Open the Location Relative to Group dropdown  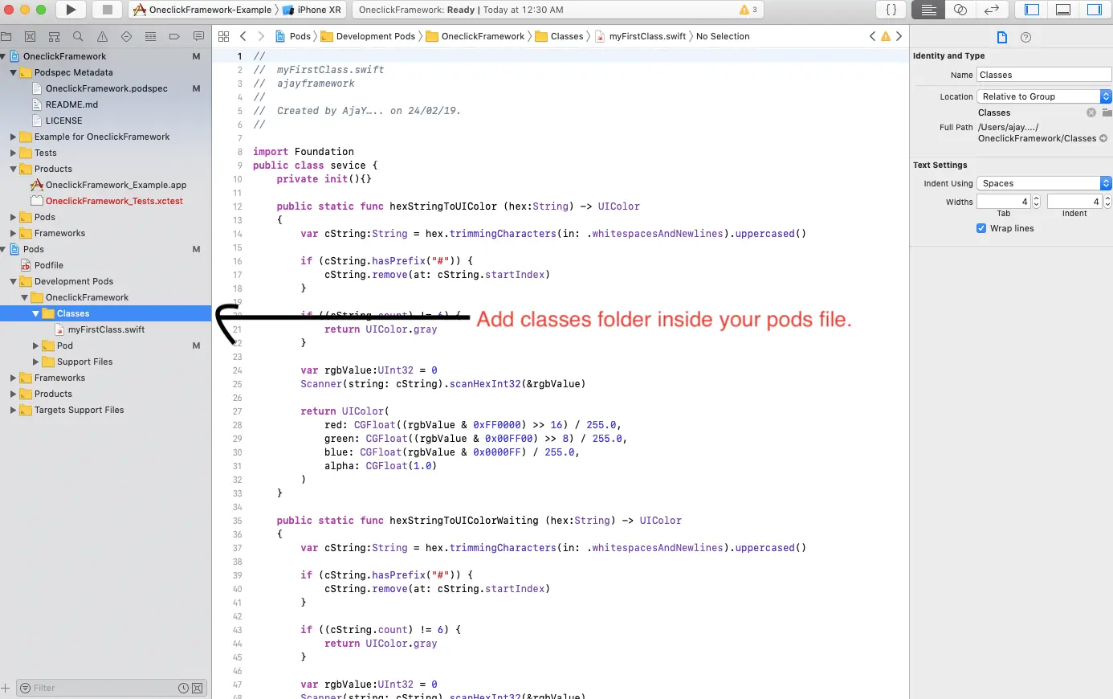tap(1044, 96)
